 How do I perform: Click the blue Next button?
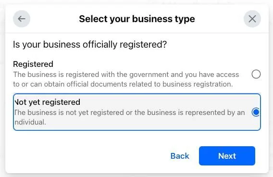coord(227,156)
